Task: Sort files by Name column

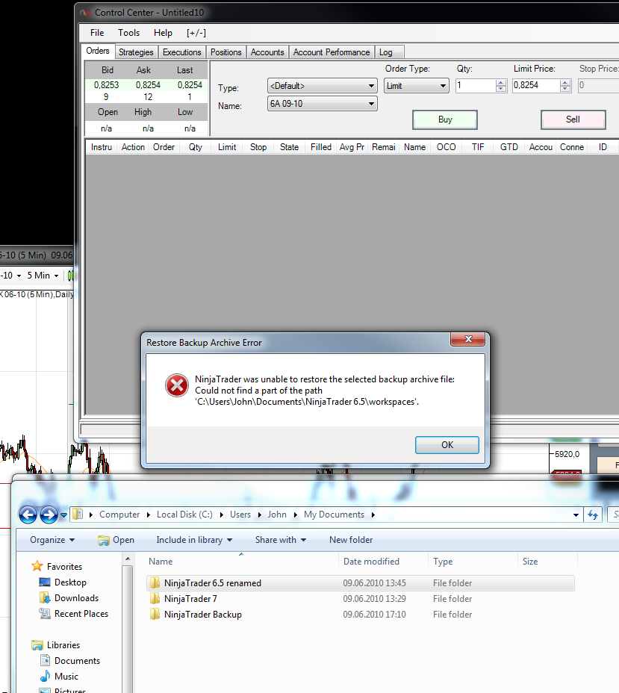Action: 241,562
